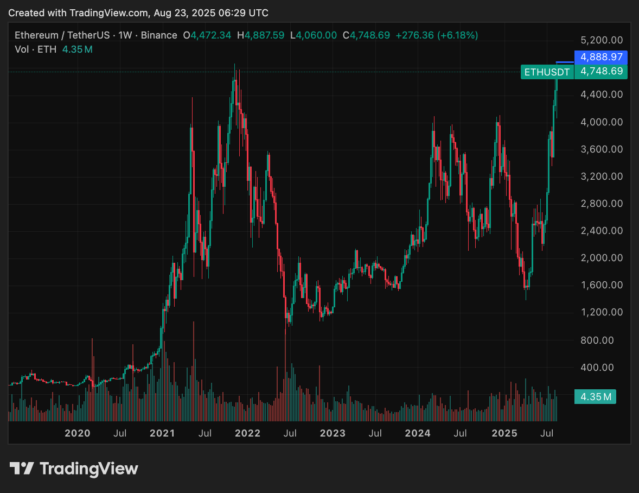Click the 2022 label on time axis
The width and height of the screenshot is (639, 493).
click(x=247, y=433)
